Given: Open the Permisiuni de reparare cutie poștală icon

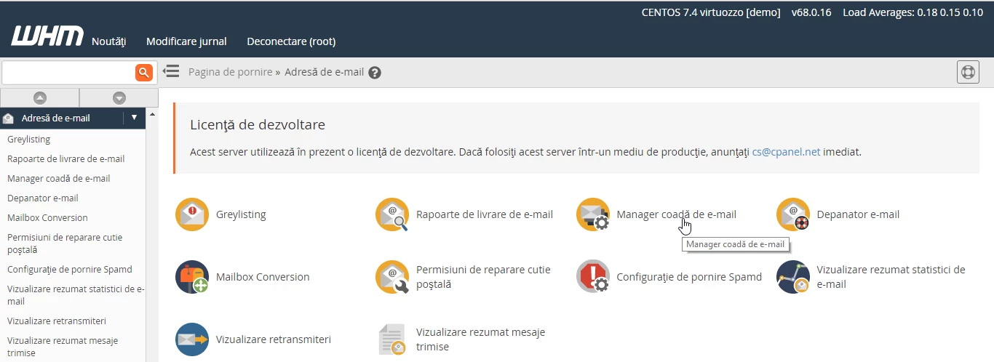Looking at the screenshot, I should pos(392,277).
